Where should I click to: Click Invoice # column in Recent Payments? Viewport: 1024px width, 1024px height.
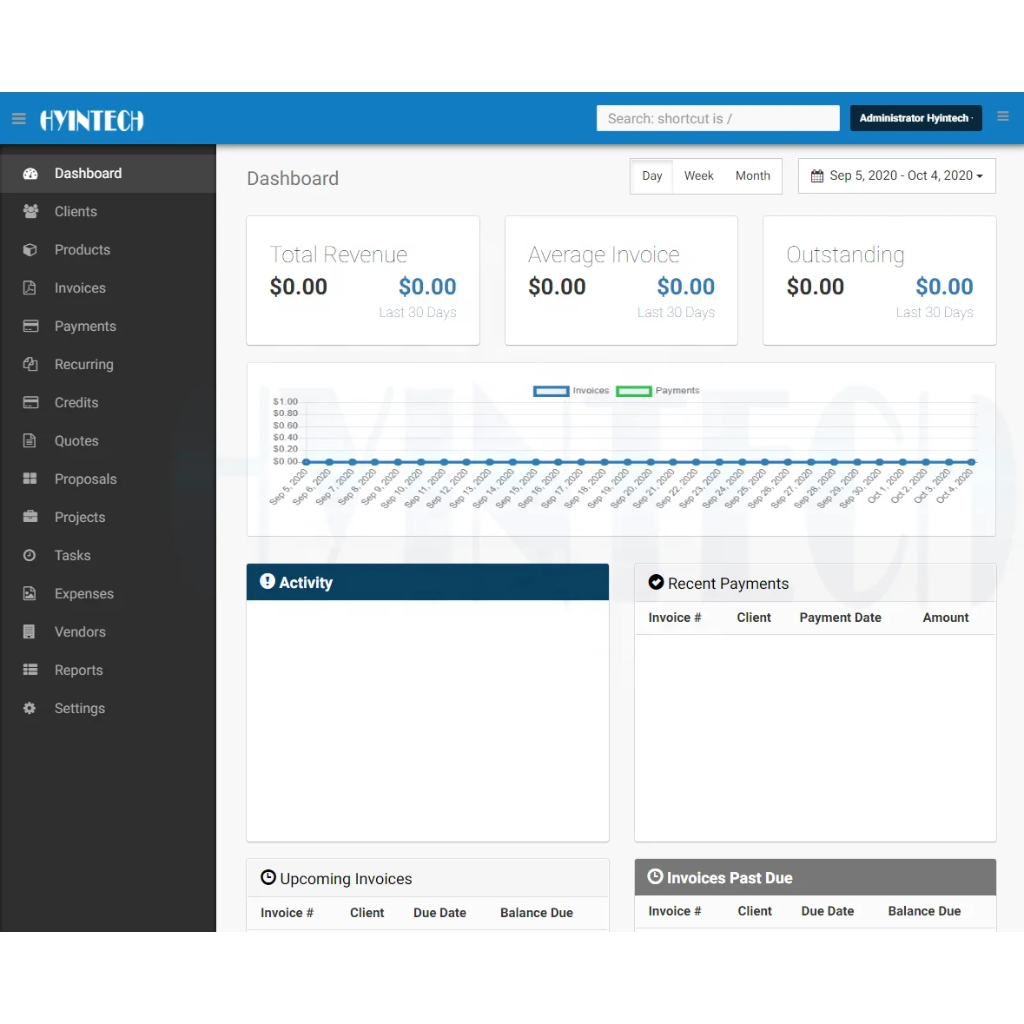675,618
